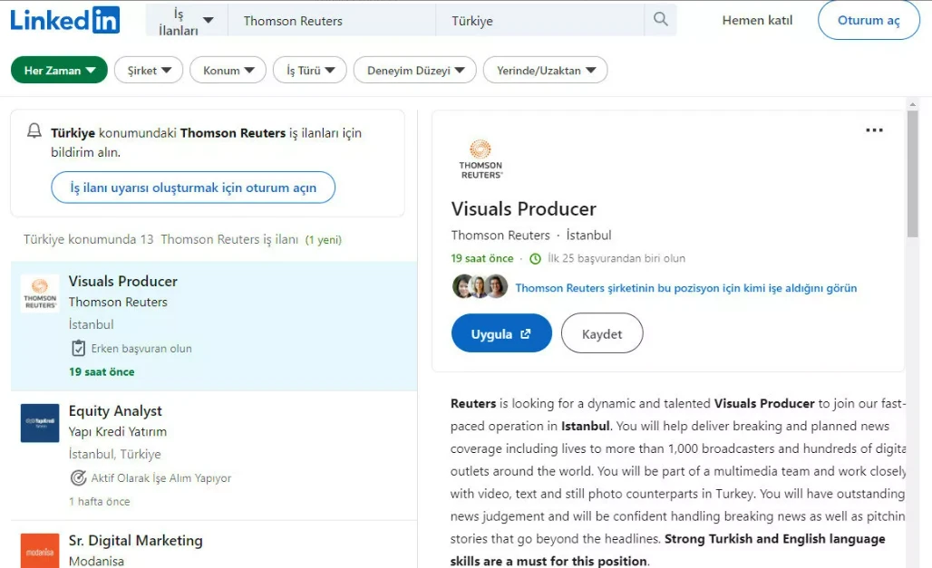The image size is (932, 568).
Task: Click the employee profile photos group
Action: [481, 287]
